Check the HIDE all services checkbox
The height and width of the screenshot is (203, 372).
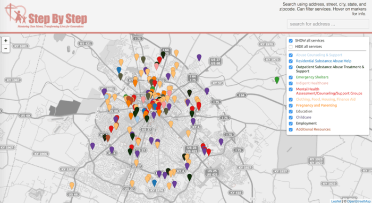pos(291,47)
